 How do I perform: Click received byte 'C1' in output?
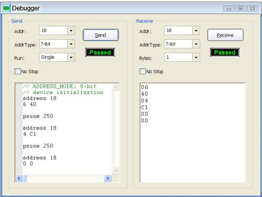pyautogui.click(x=145, y=107)
